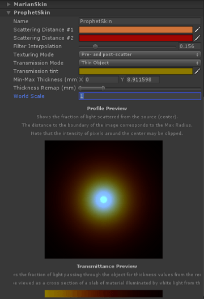
Task: Click the Name label
Action: [21, 22]
